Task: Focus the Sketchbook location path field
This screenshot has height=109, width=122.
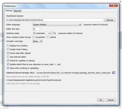Action: click(55, 20)
